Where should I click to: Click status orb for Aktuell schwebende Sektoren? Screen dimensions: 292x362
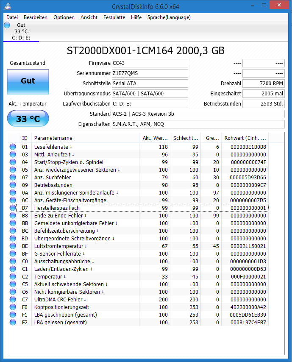[x=13, y=284]
